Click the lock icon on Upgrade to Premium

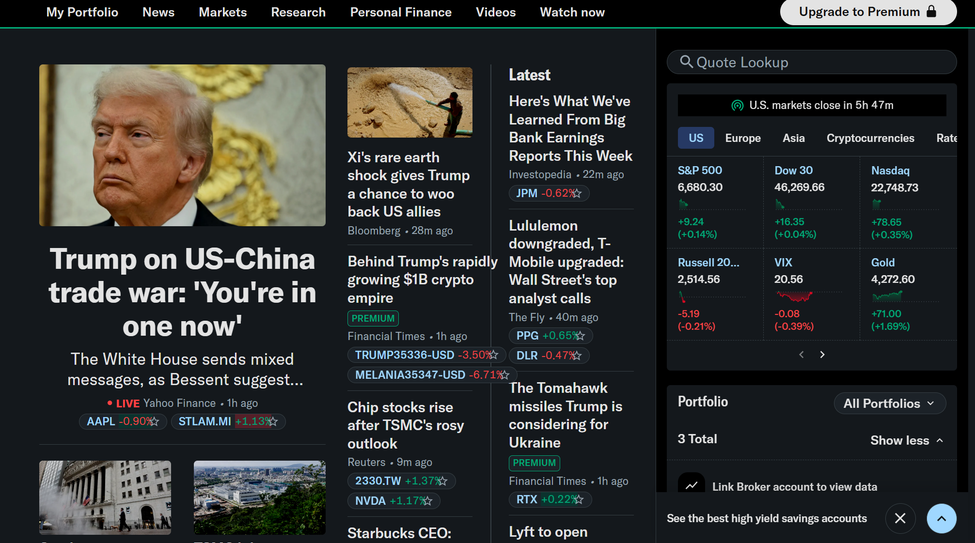click(931, 12)
